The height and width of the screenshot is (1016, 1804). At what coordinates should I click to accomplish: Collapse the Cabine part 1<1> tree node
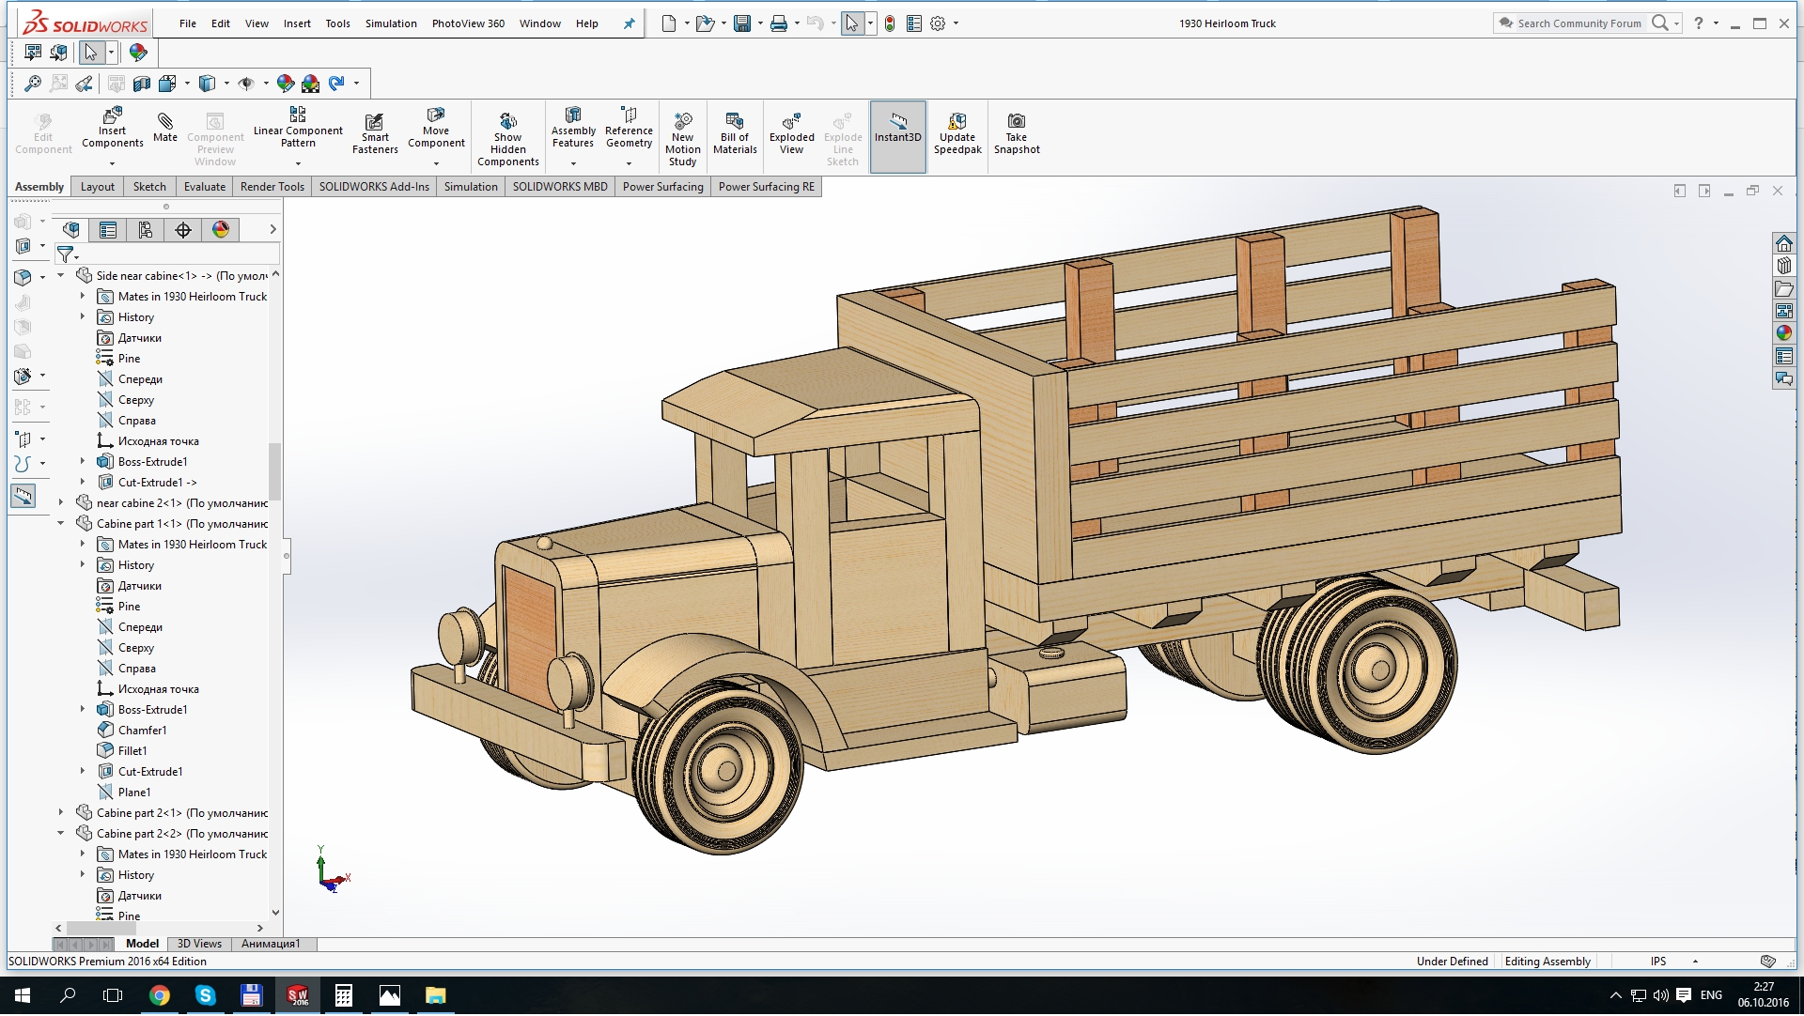[61, 524]
